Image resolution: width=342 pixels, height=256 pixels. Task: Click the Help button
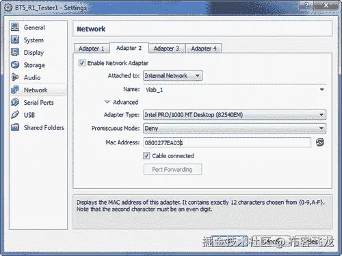point(313,242)
